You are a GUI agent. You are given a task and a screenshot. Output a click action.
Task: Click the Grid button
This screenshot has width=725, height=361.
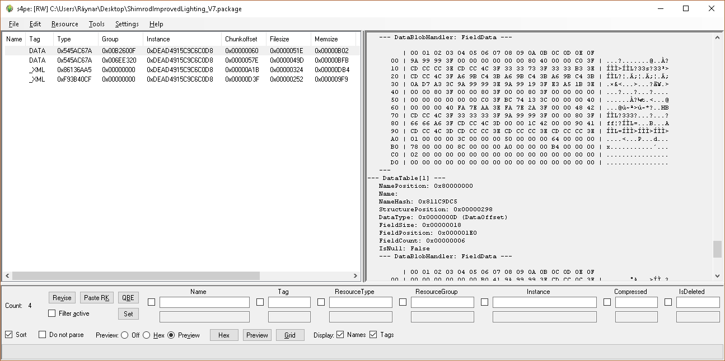tap(290, 335)
